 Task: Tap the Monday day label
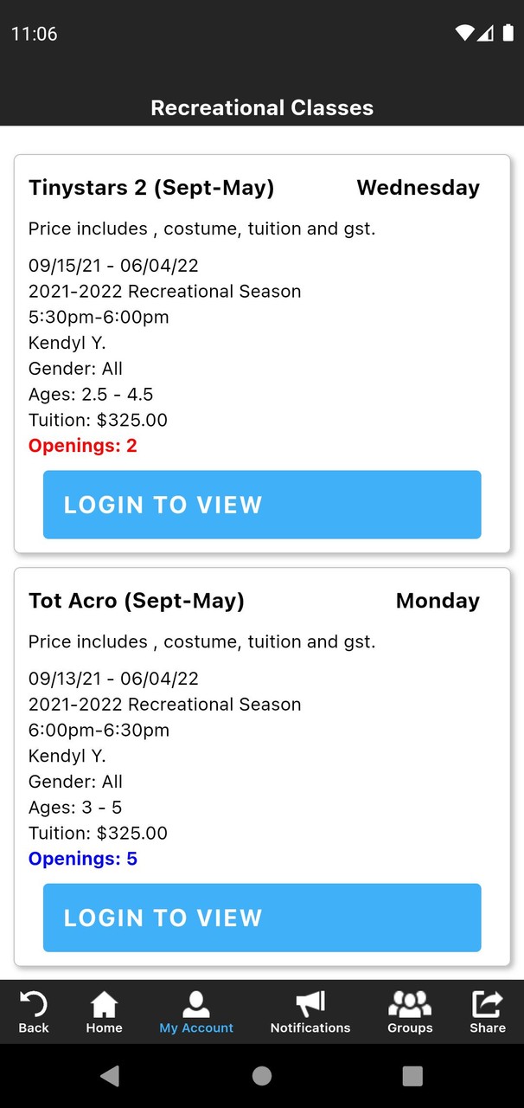tap(438, 601)
